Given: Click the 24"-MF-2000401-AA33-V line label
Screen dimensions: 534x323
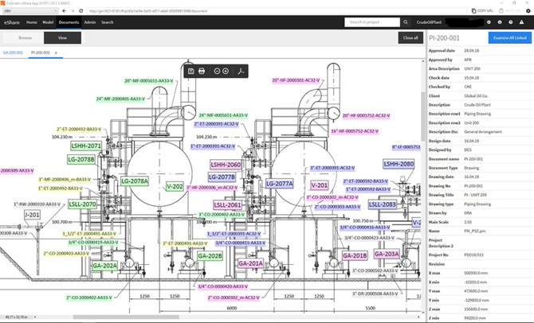Looking at the screenshot, I should coord(120,99).
